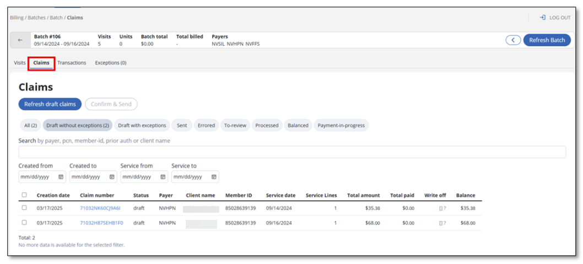Open the Exceptions (0) tab
583x264 pixels.
[110, 63]
